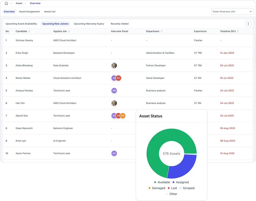Click the SM avatar in Ananya Pandya's row
Viewport: 256px width, 201px height.
(114, 90)
